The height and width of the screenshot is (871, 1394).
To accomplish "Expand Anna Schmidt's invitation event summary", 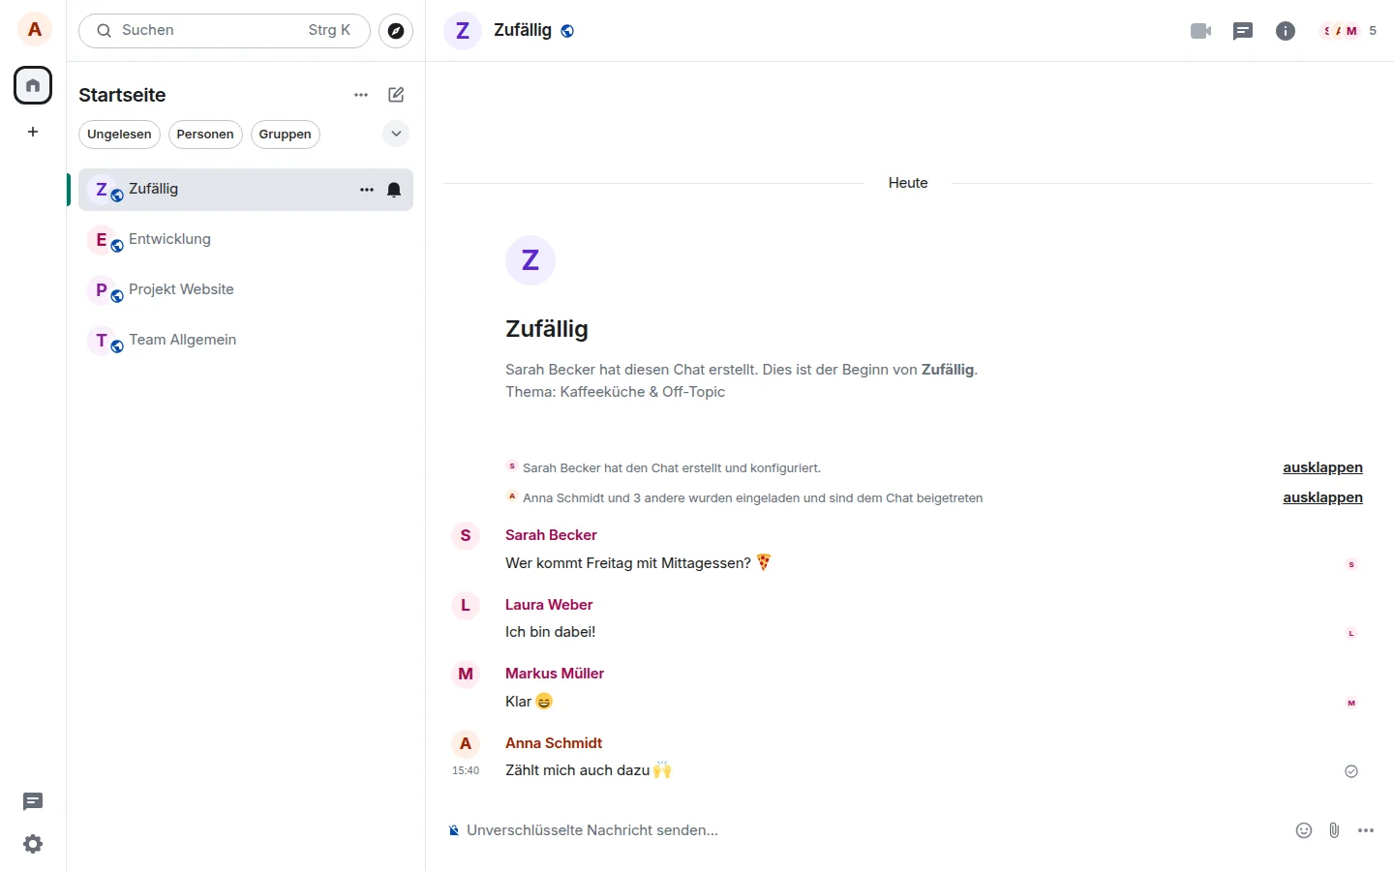I will 1322,497.
